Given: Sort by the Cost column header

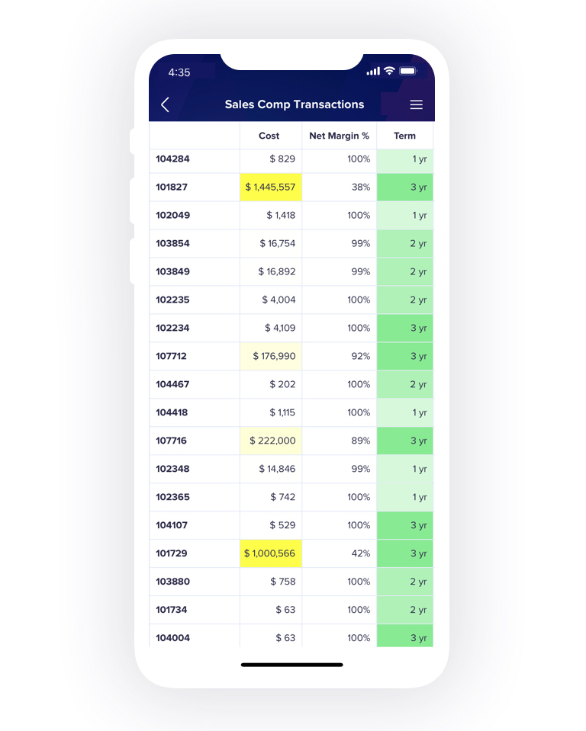Looking at the screenshot, I should (x=269, y=136).
